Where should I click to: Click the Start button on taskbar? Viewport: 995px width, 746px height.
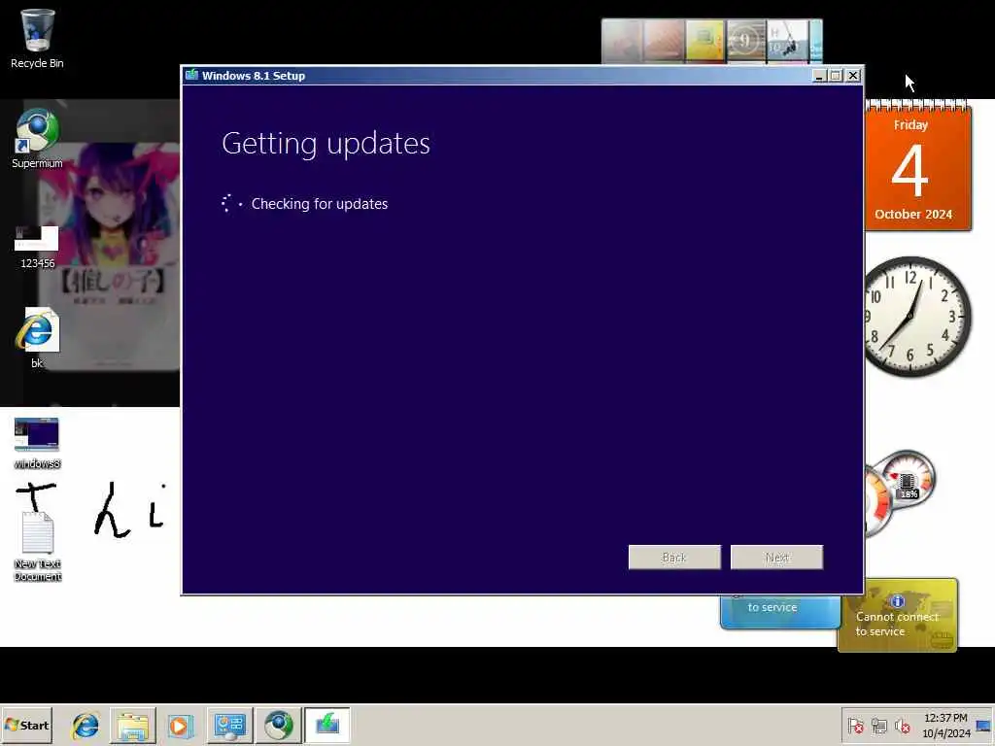(26, 725)
